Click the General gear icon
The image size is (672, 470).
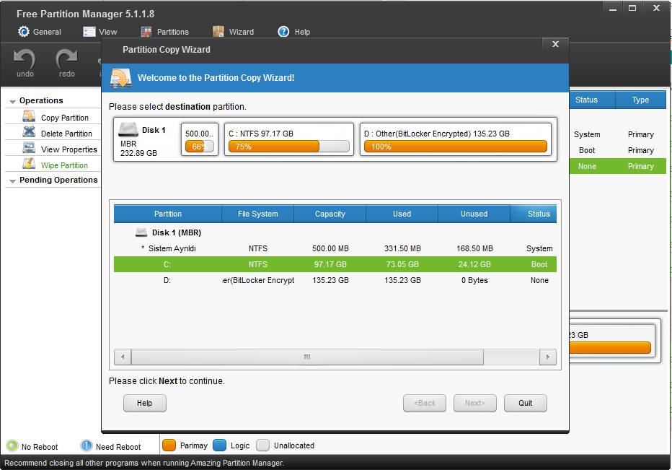coord(24,32)
